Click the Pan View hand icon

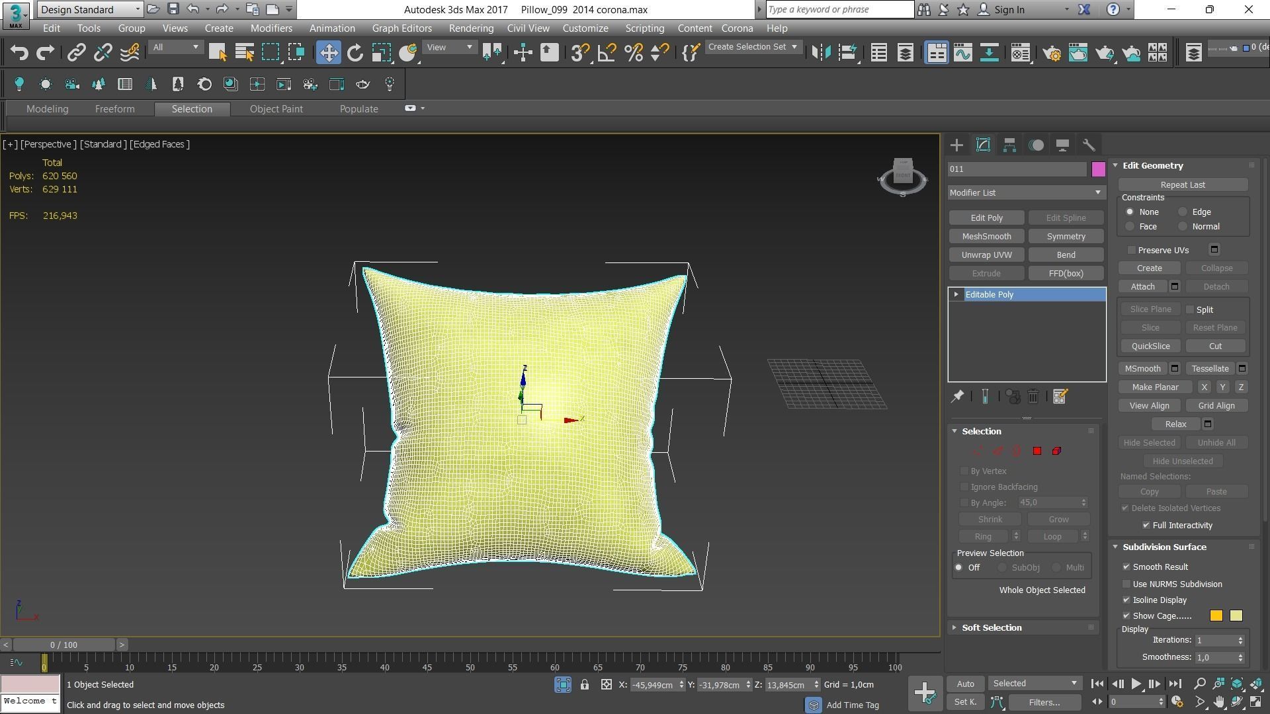1218,702
